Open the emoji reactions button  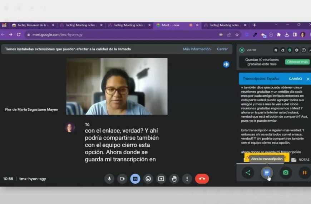pyautogui.click(x=148, y=179)
